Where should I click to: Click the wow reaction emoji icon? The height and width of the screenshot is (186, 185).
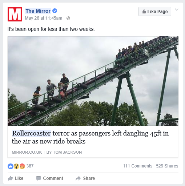[16, 166]
